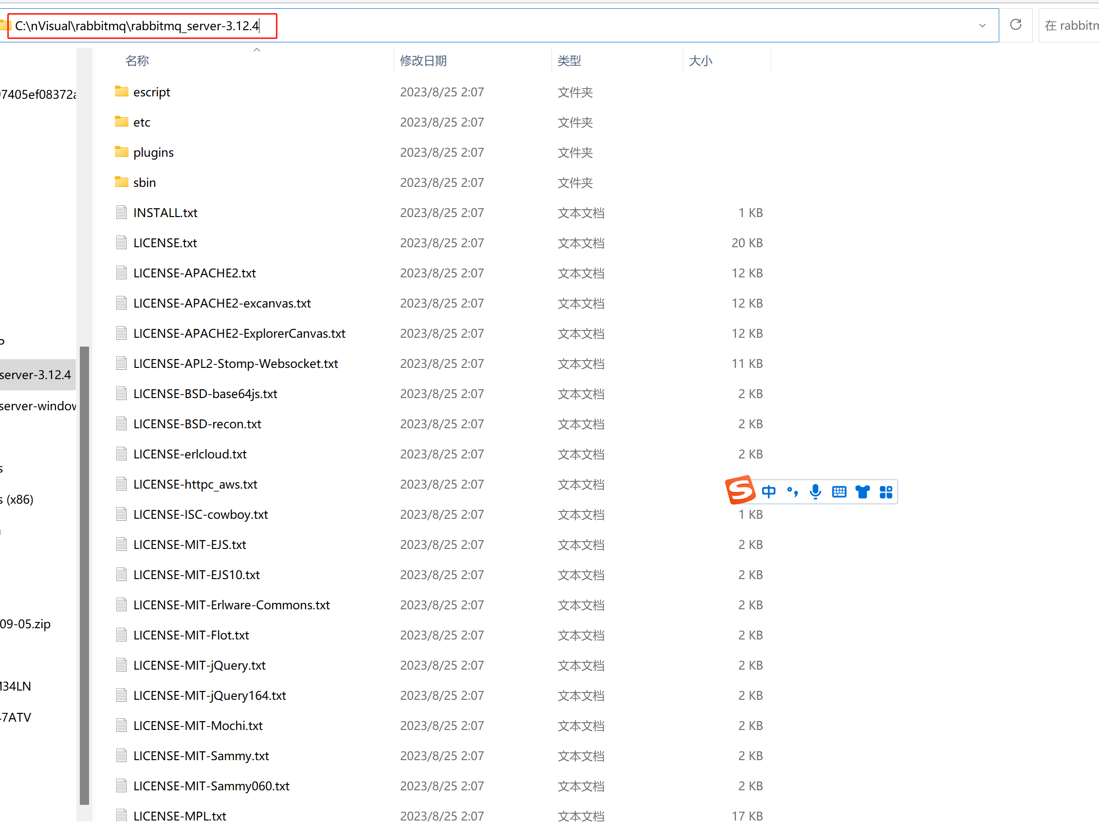Select the plugins folder icon

(x=121, y=152)
